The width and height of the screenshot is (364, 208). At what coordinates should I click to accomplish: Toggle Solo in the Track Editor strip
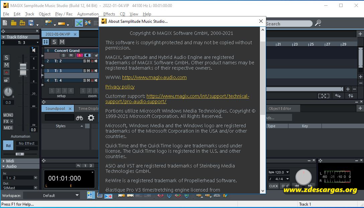(x=6, y=58)
